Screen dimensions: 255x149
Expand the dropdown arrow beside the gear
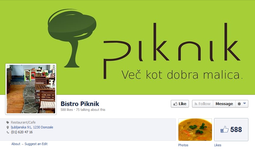coord(244,104)
